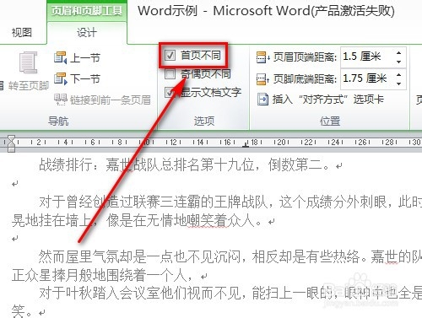
Task: Click the 插入对齐方式选项卡 icon
Action: 262,100
